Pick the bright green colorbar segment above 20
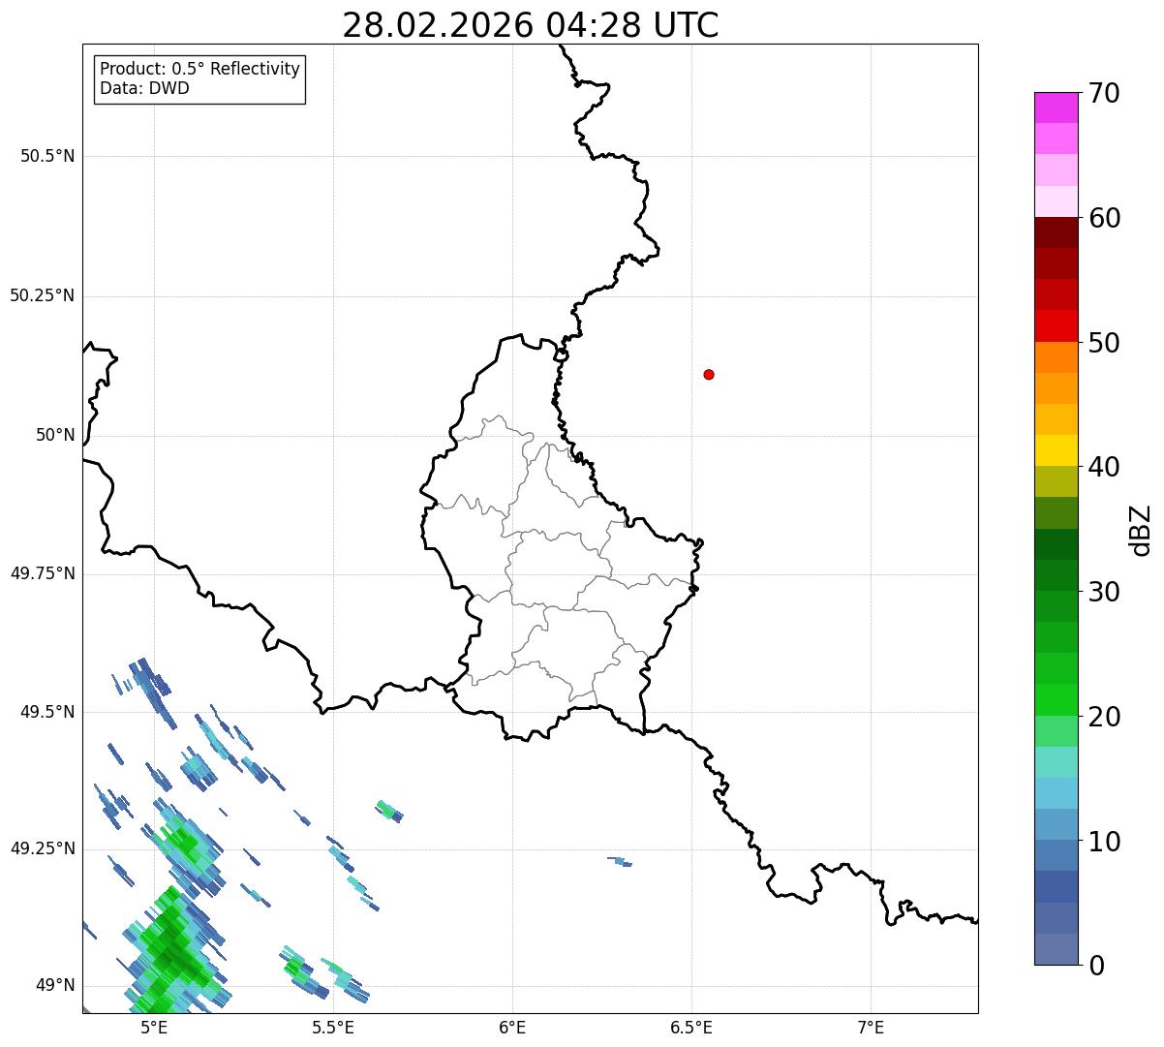Viewport: 1164px width, 1047px height. [x=1056, y=700]
